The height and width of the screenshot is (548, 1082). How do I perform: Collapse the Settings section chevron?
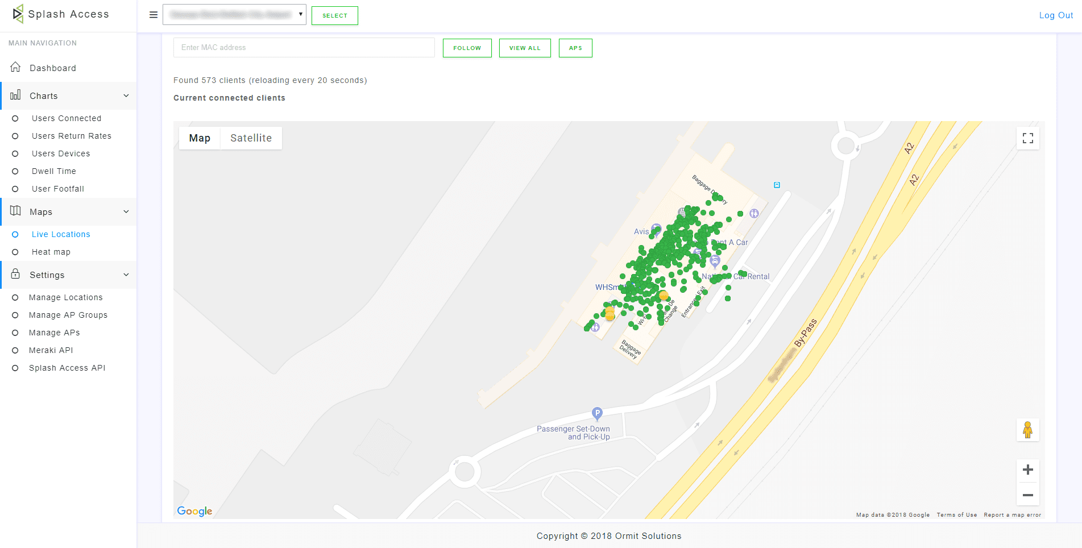[x=126, y=275]
